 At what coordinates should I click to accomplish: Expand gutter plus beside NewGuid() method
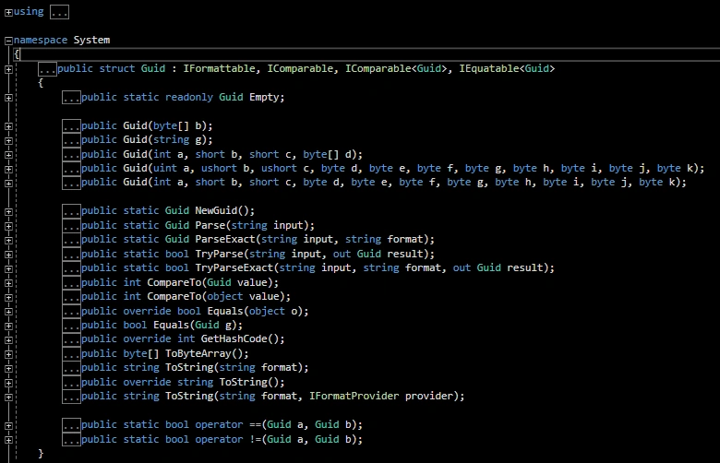coord(8,211)
